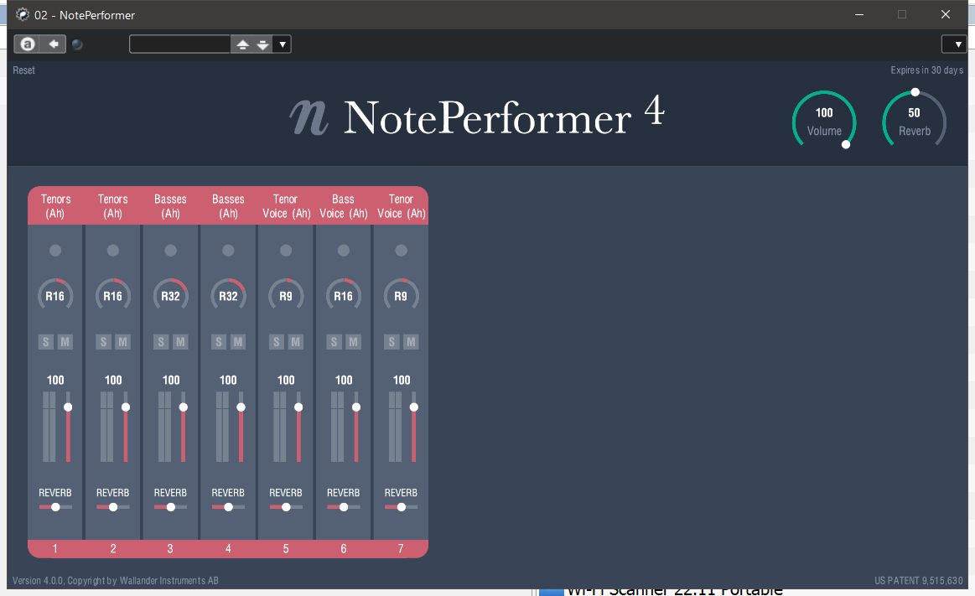Select next preset with down arrow
Screen dimensions: 975x596
(x=262, y=44)
